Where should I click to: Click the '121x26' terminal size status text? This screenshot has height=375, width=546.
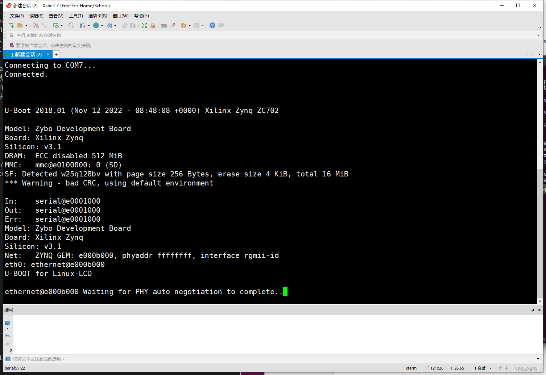pos(437,368)
